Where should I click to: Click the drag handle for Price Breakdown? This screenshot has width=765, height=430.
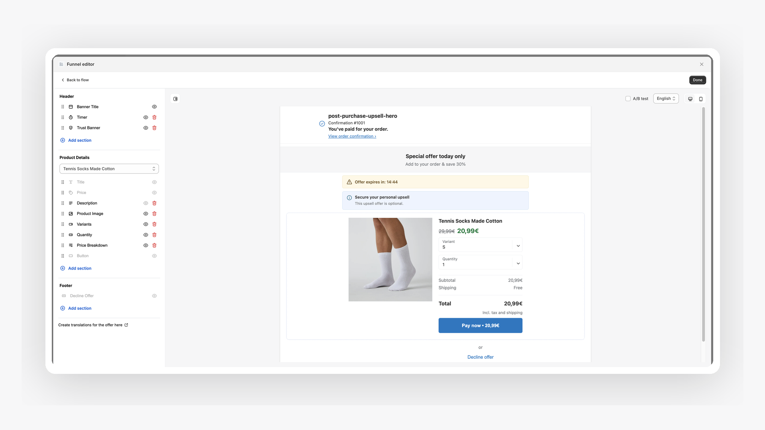[x=63, y=245]
